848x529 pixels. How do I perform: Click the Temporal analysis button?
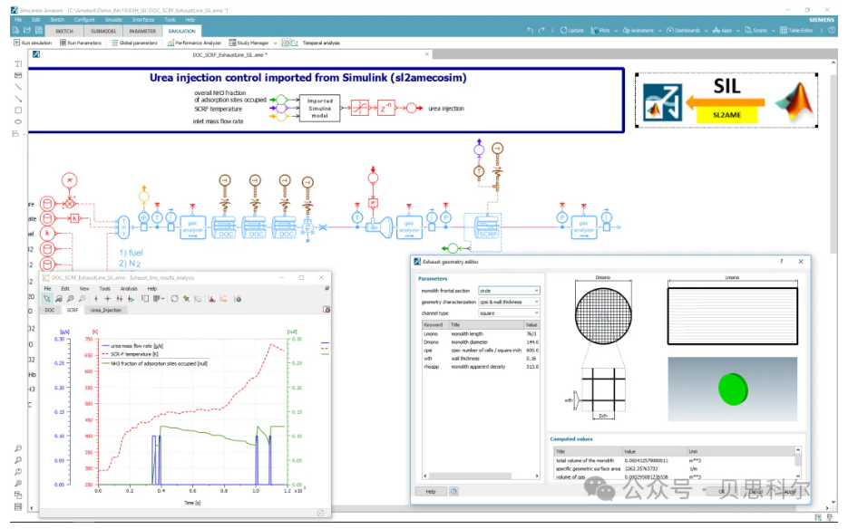tap(320, 43)
